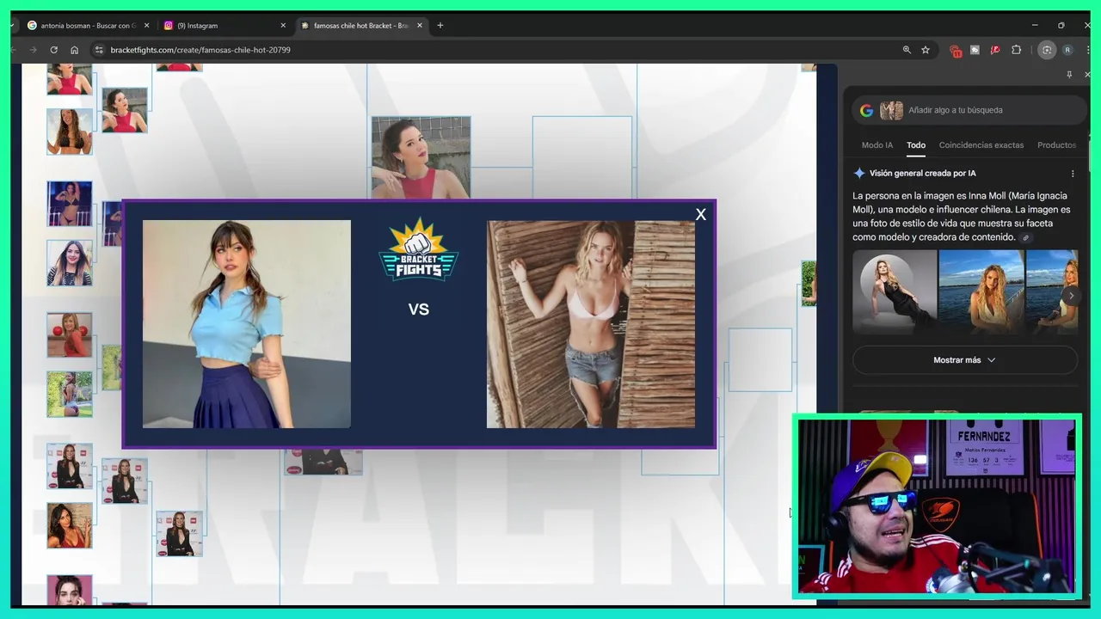1101x619 pixels.
Task: Reload the bracketfights page
Action: tap(53, 50)
